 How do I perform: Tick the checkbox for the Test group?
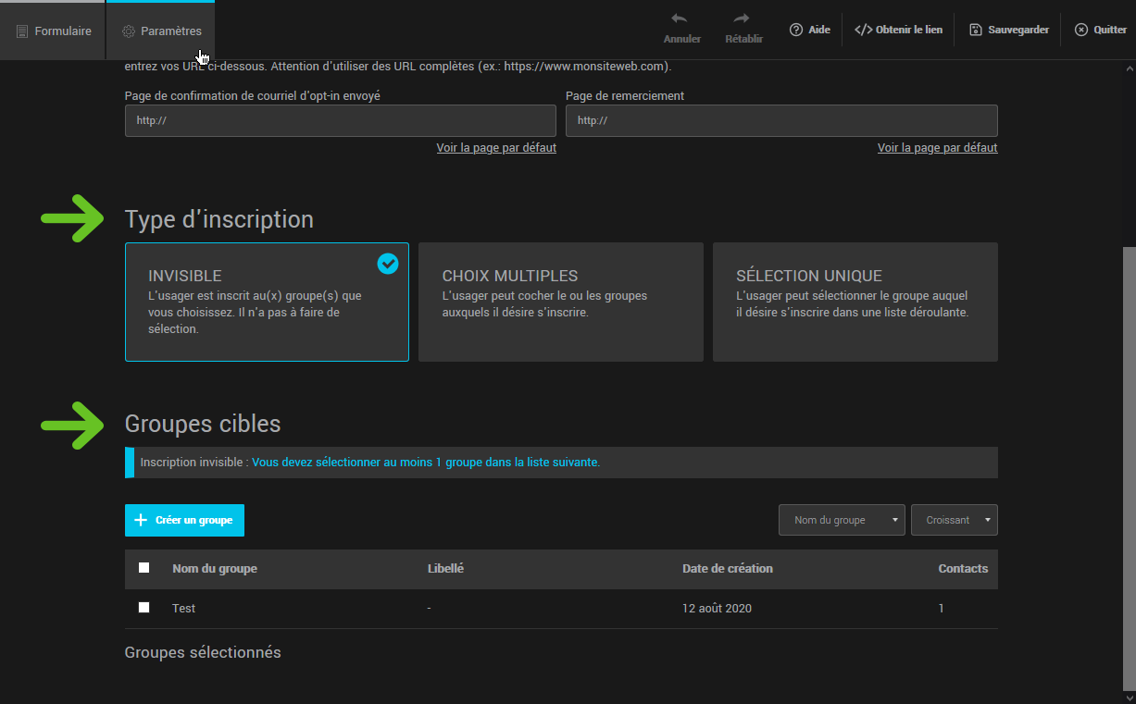[144, 608]
